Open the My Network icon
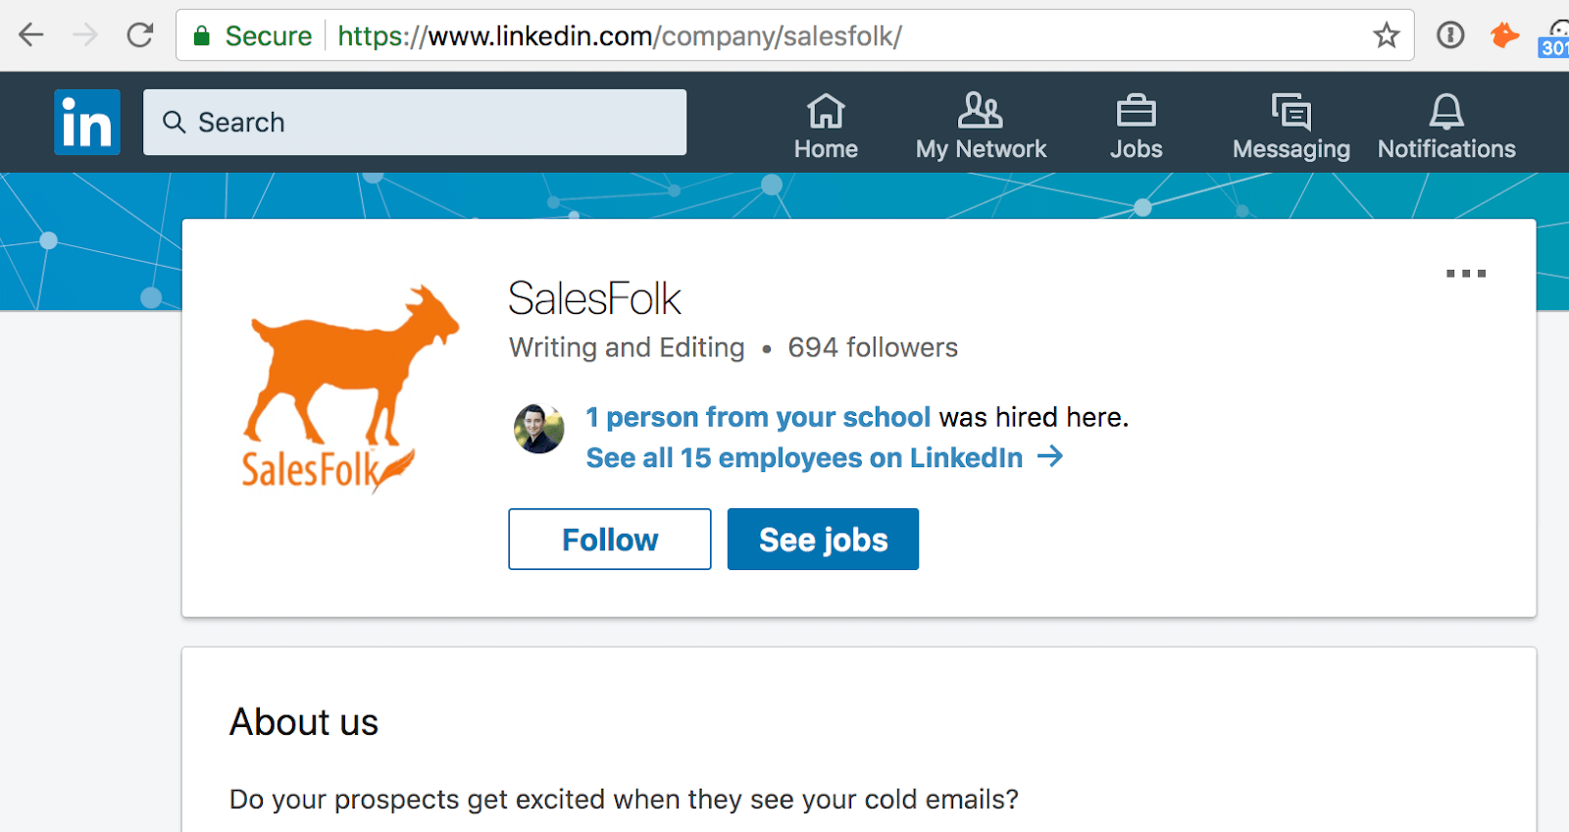The image size is (1569, 832). click(x=980, y=113)
